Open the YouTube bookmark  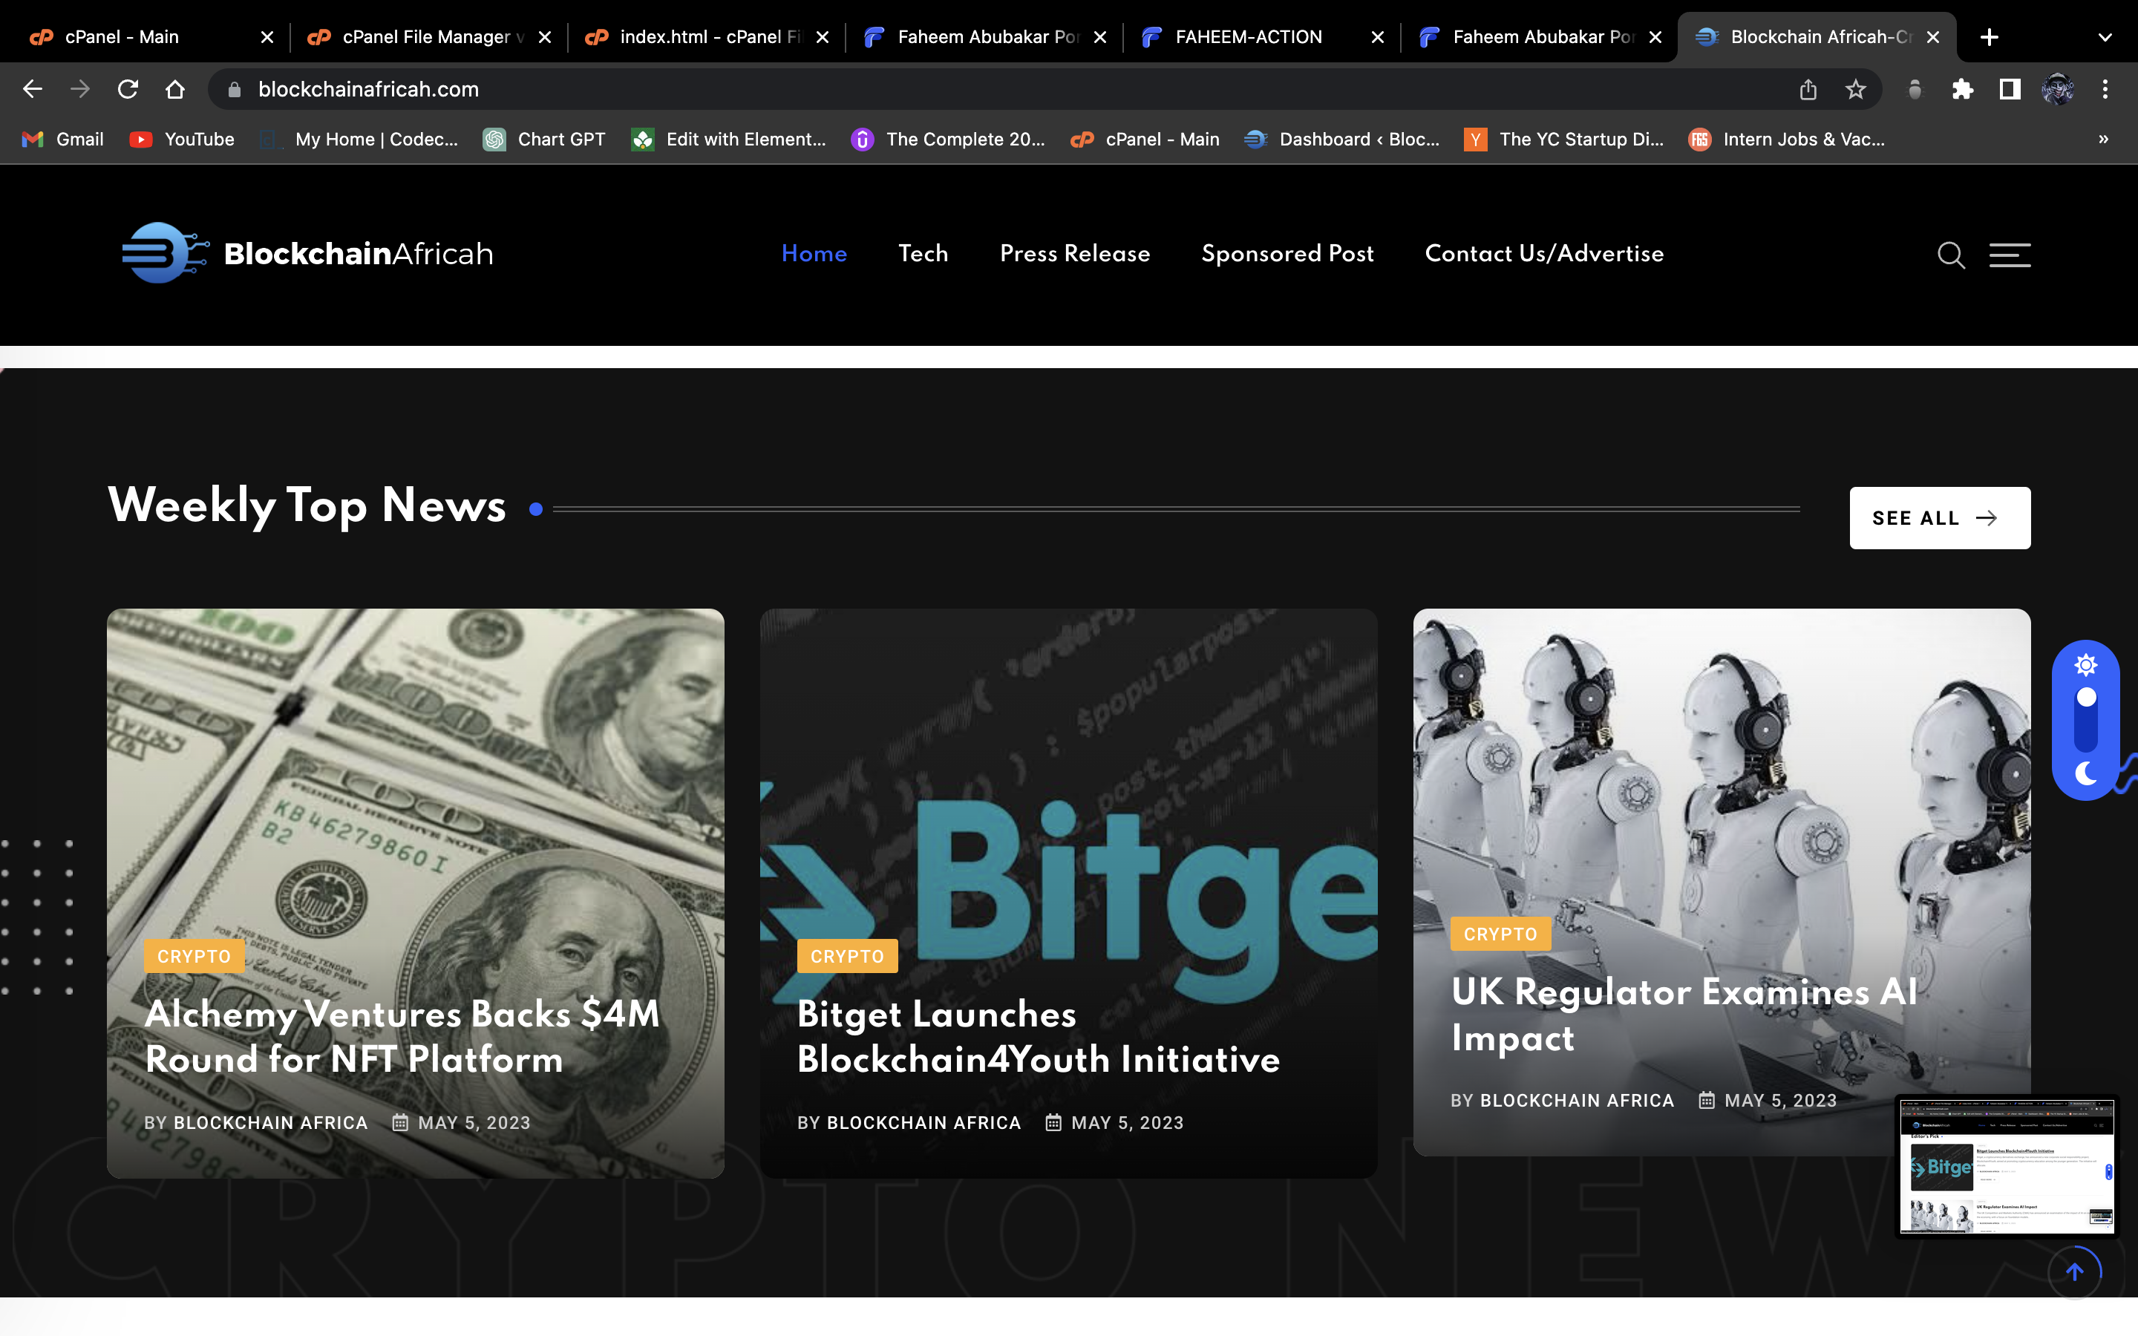pos(182,140)
